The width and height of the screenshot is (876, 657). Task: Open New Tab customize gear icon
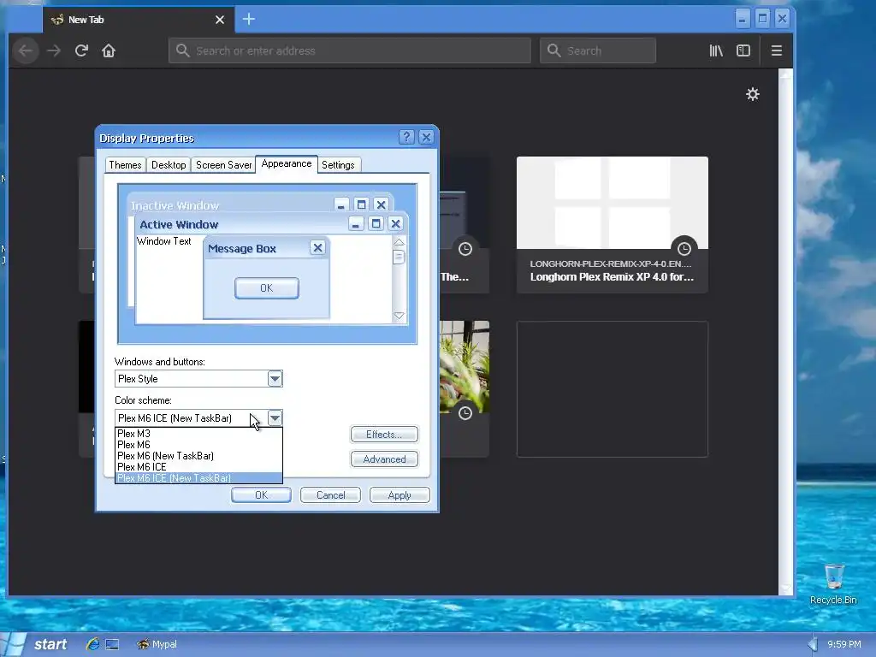coord(753,94)
